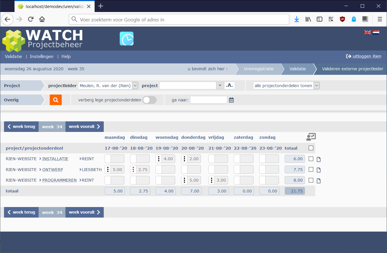Image resolution: width=387 pixels, height=253 pixels.
Task: Open the PROGRAMMEREN project part link
Action: click(59, 180)
